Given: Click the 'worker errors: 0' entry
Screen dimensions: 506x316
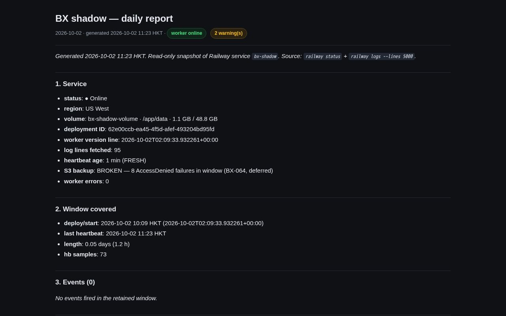Looking at the screenshot, I should (86, 181).
